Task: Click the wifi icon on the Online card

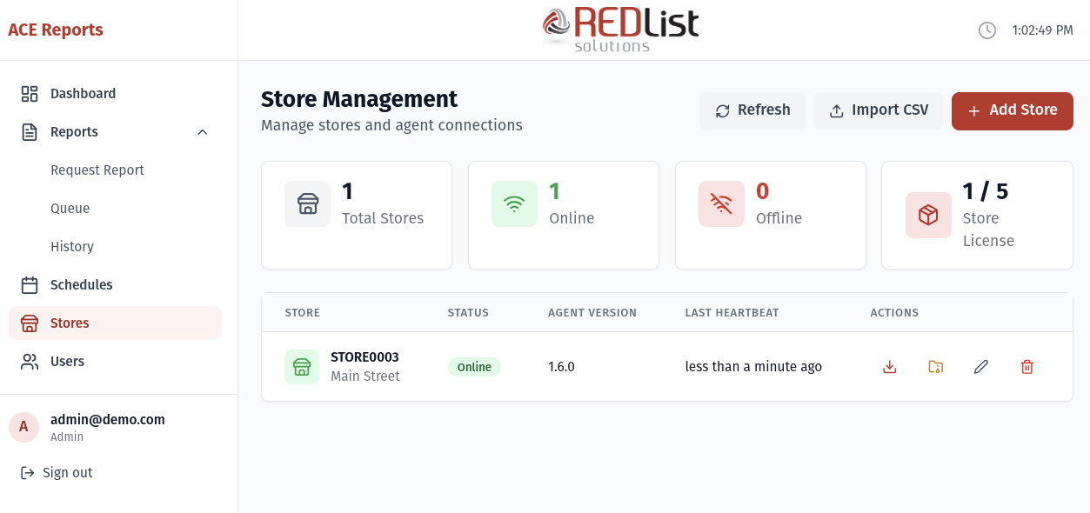Action: pyautogui.click(x=514, y=203)
